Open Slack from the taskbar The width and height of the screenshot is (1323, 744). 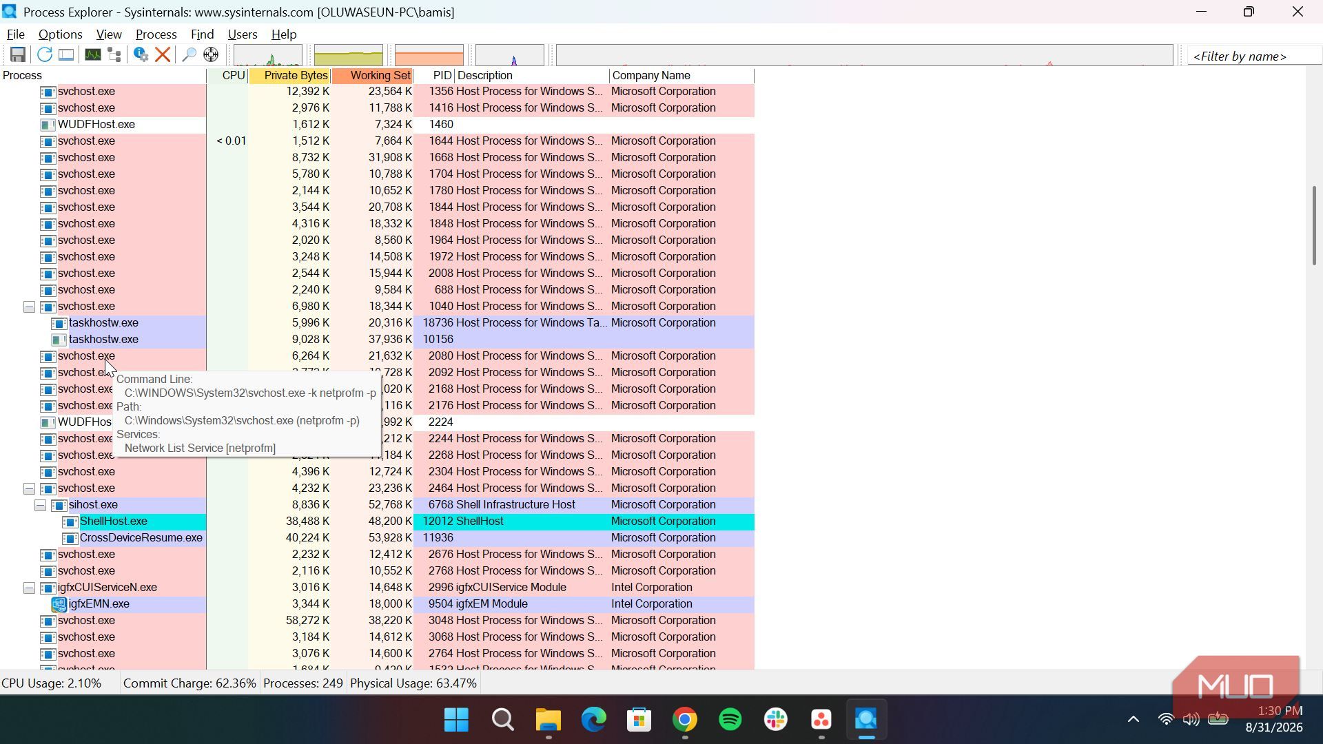pyautogui.click(x=776, y=720)
